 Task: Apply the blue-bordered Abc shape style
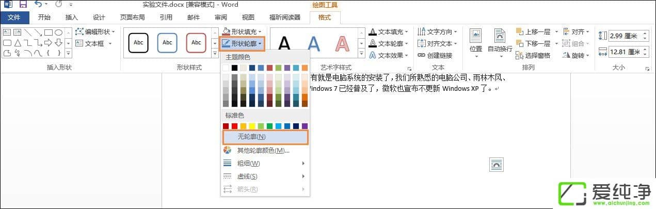(167, 42)
